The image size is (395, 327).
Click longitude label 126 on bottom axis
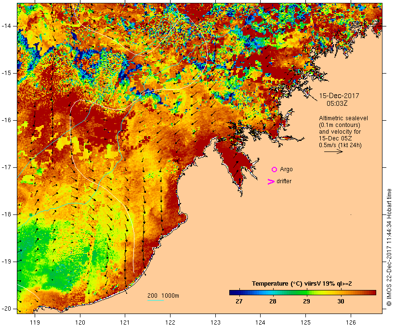[351, 322]
